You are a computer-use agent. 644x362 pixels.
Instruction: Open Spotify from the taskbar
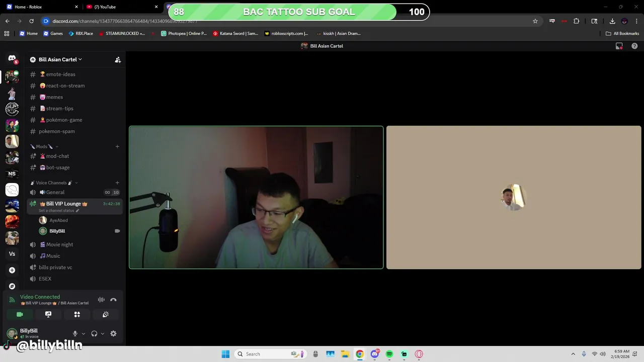click(389, 354)
